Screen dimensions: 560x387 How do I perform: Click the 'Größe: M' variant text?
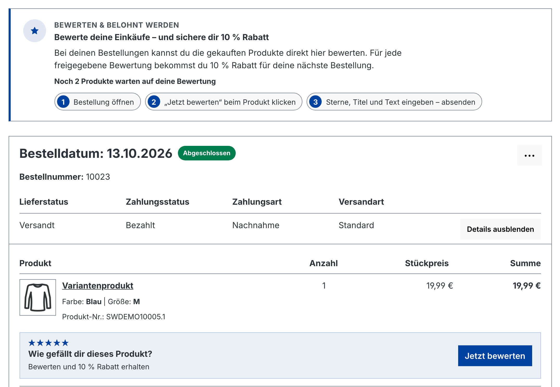(124, 302)
